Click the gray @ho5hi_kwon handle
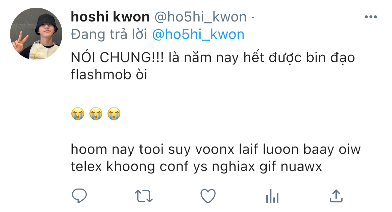 [x=200, y=17]
